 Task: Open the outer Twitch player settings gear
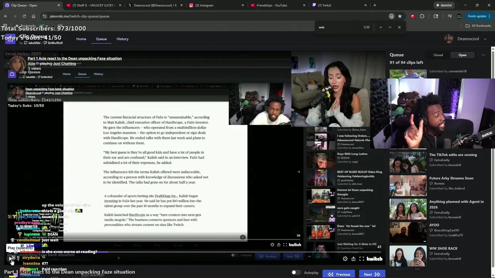[x=345, y=259]
